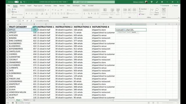Screen dimensions: 186x104
Task: Click the vertical scrollbar down arrow
Action: [179, 98]
